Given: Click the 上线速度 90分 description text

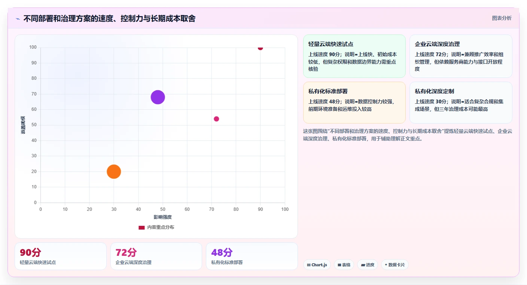Looking at the screenshot, I should click(353, 61).
